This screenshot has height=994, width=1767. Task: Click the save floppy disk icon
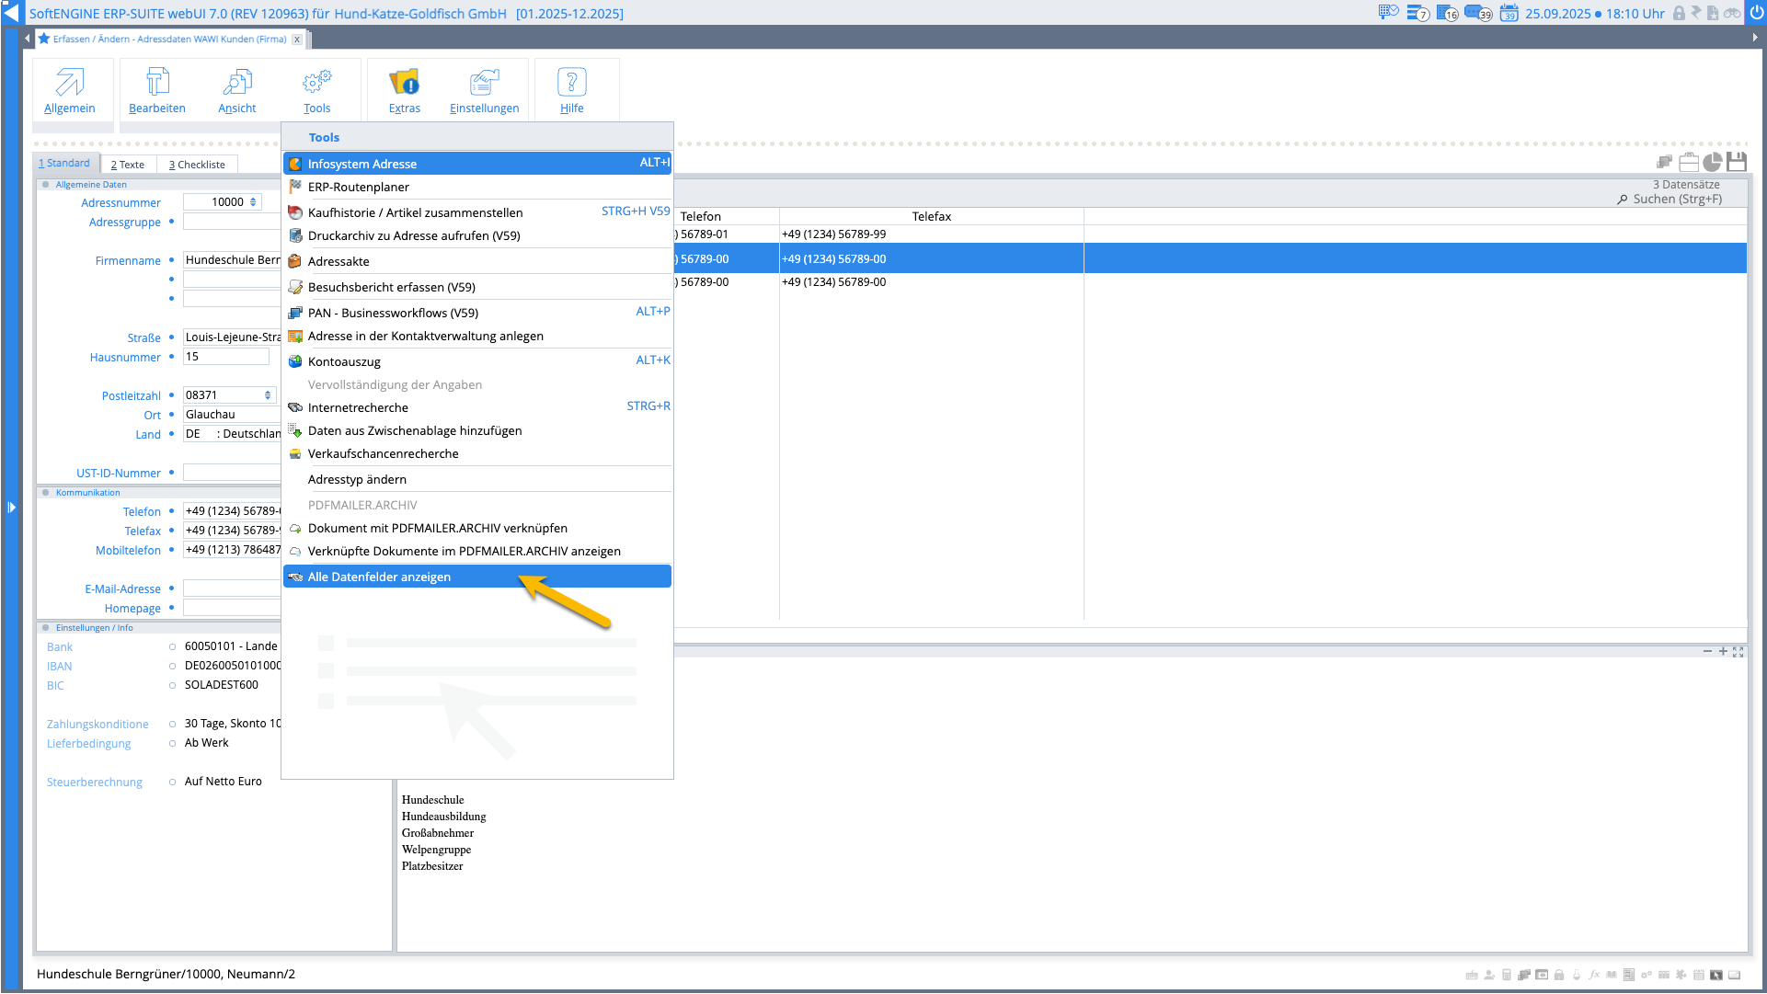coord(1736,163)
